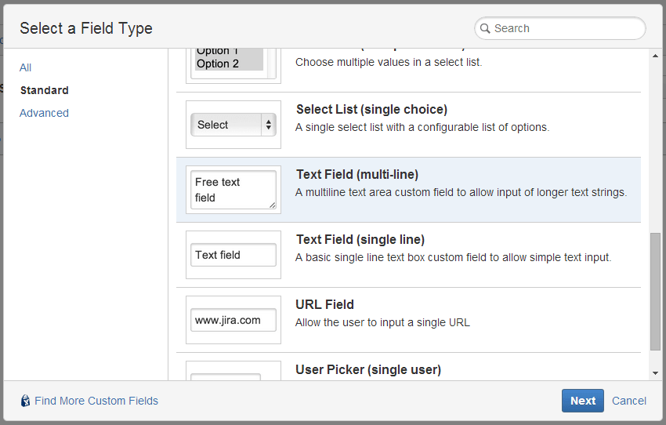Choose Select List (single choice) title
Image resolution: width=666 pixels, height=425 pixels.
pyautogui.click(x=371, y=109)
